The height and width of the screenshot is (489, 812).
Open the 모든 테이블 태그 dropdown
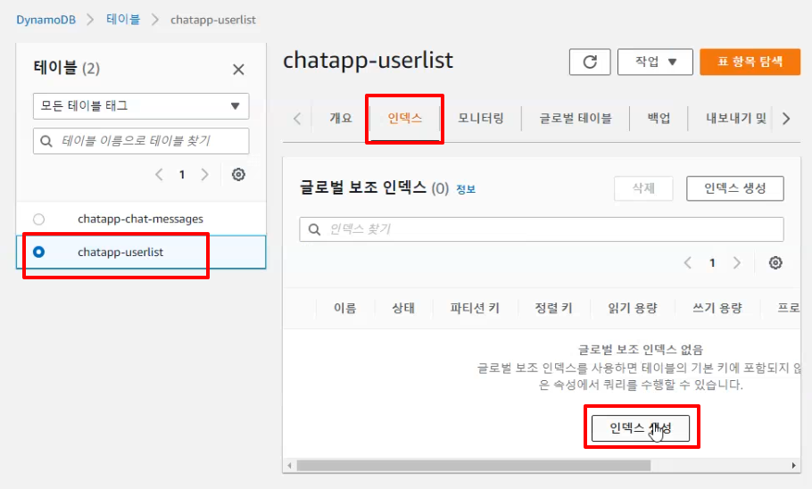141,106
